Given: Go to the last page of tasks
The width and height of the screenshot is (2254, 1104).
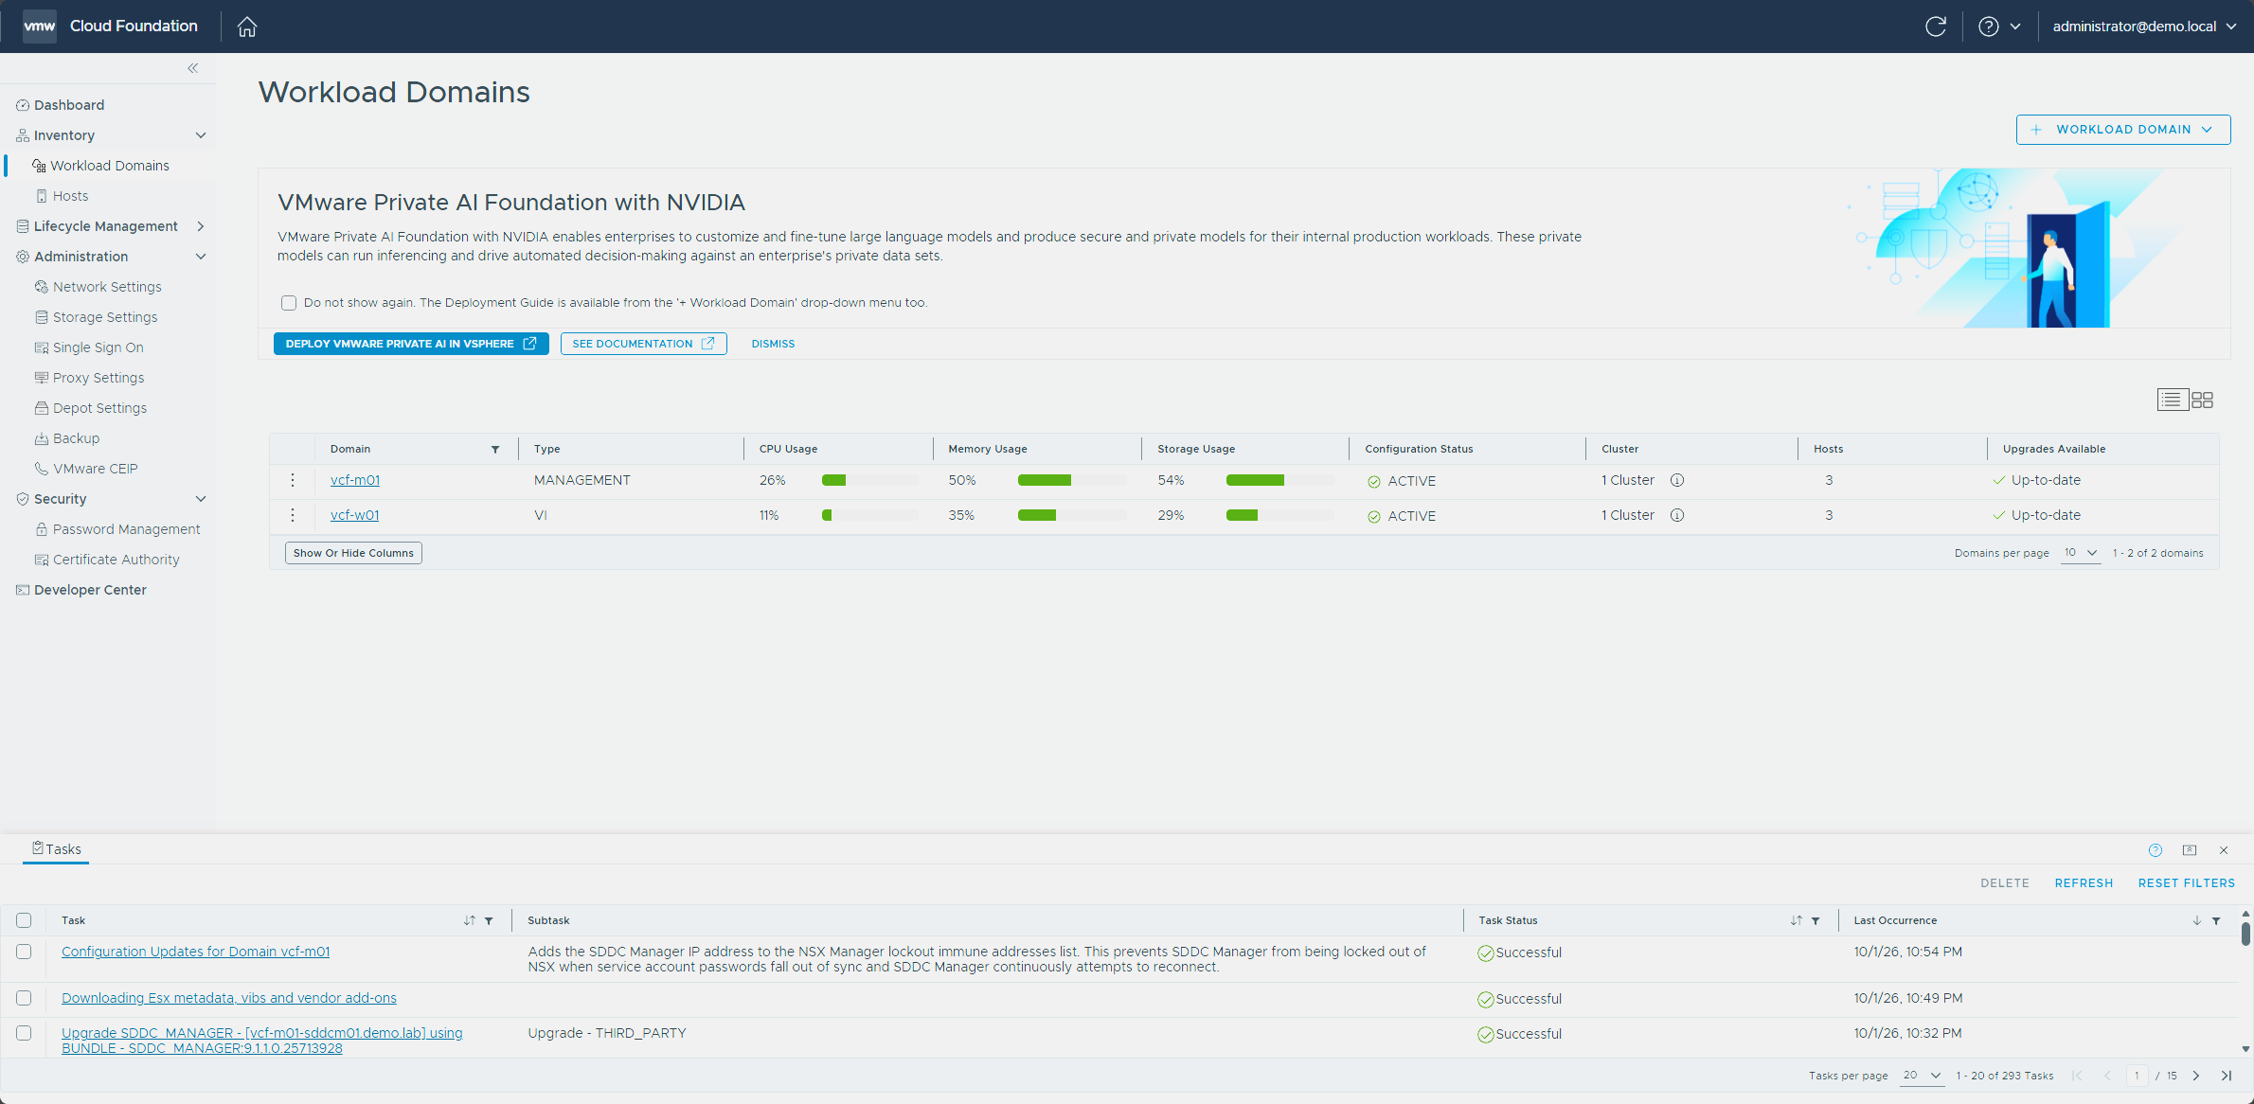Looking at the screenshot, I should tap(2227, 1076).
